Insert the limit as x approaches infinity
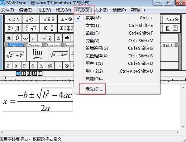This screenshot has width=186, height=142. 37,54
